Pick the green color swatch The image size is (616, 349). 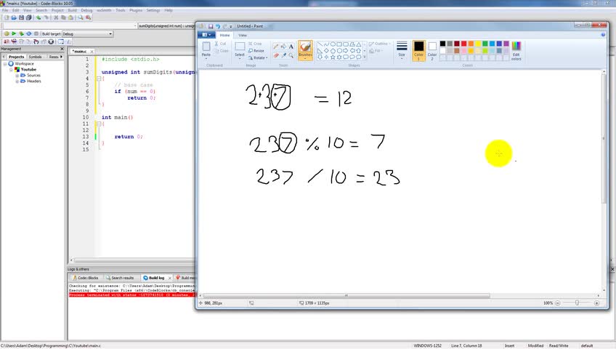(x=485, y=44)
